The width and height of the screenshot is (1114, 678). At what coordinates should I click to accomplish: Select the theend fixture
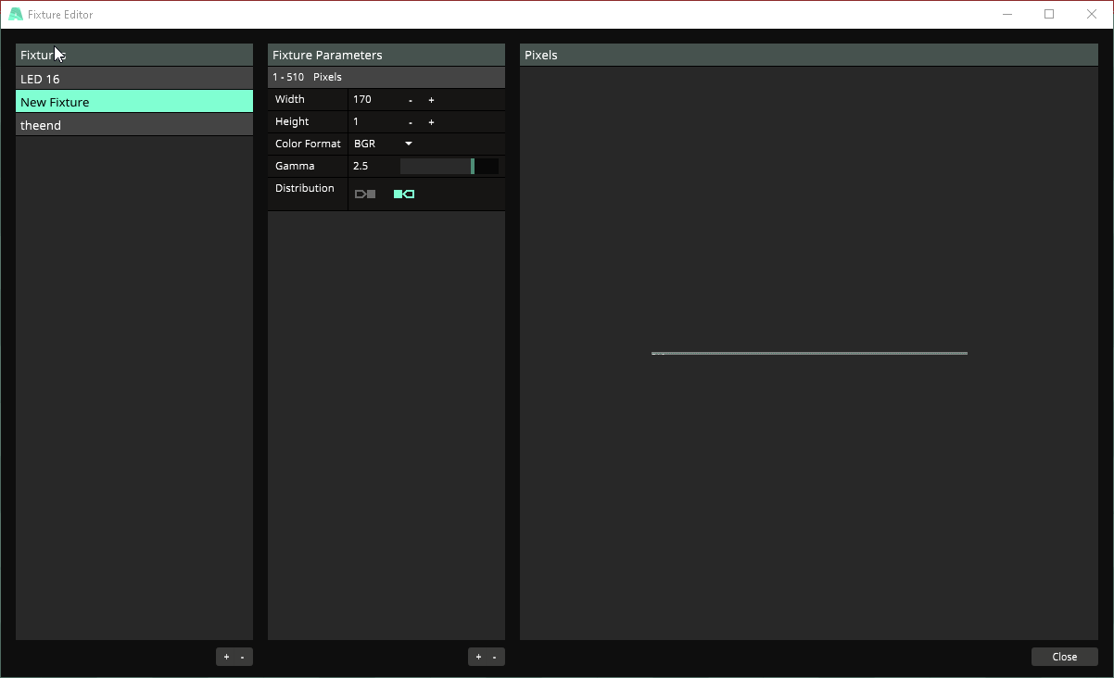coord(133,125)
